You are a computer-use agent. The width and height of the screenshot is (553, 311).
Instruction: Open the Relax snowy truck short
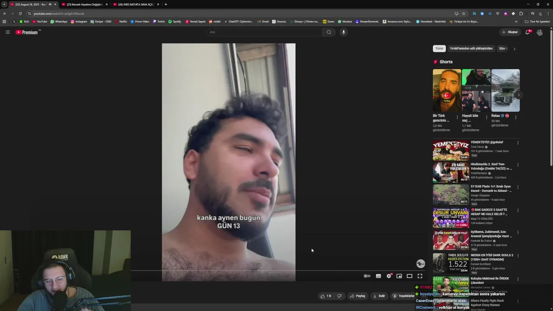(505, 90)
